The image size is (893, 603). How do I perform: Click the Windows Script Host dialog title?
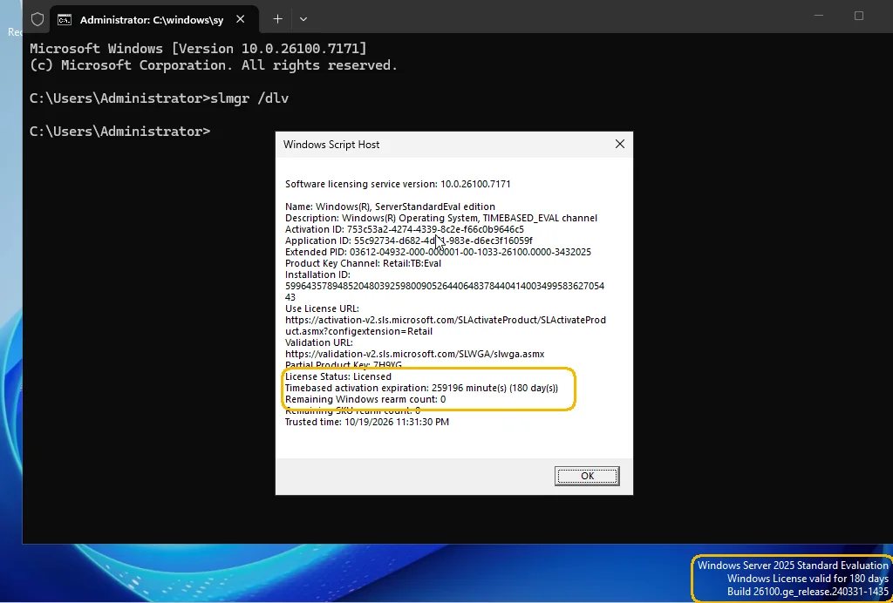pos(331,145)
